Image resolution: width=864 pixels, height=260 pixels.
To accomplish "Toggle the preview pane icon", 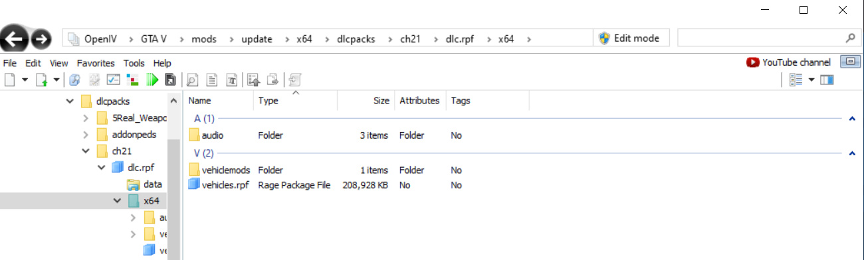I will coord(827,80).
